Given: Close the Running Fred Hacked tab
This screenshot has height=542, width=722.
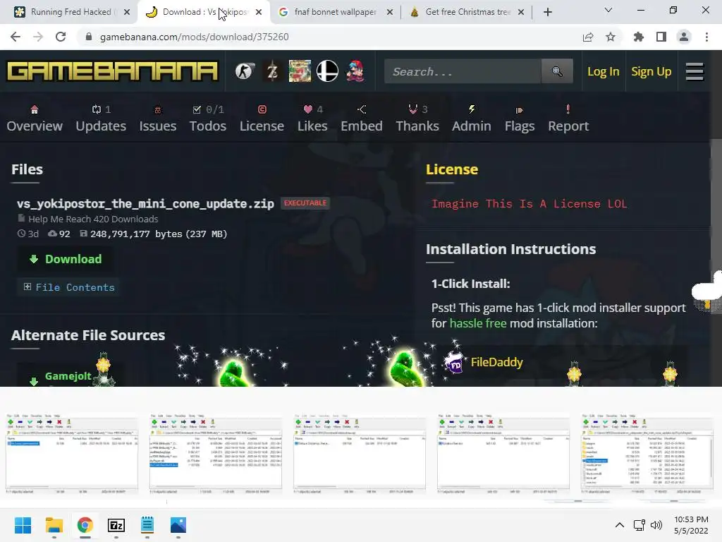Looking at the screenshot, I should click(x=127, y=12).
